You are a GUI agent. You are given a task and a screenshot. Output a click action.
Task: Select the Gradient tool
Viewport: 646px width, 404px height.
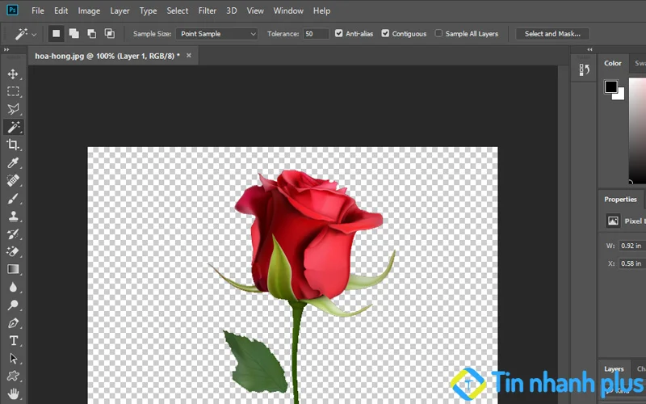[13, 269]
